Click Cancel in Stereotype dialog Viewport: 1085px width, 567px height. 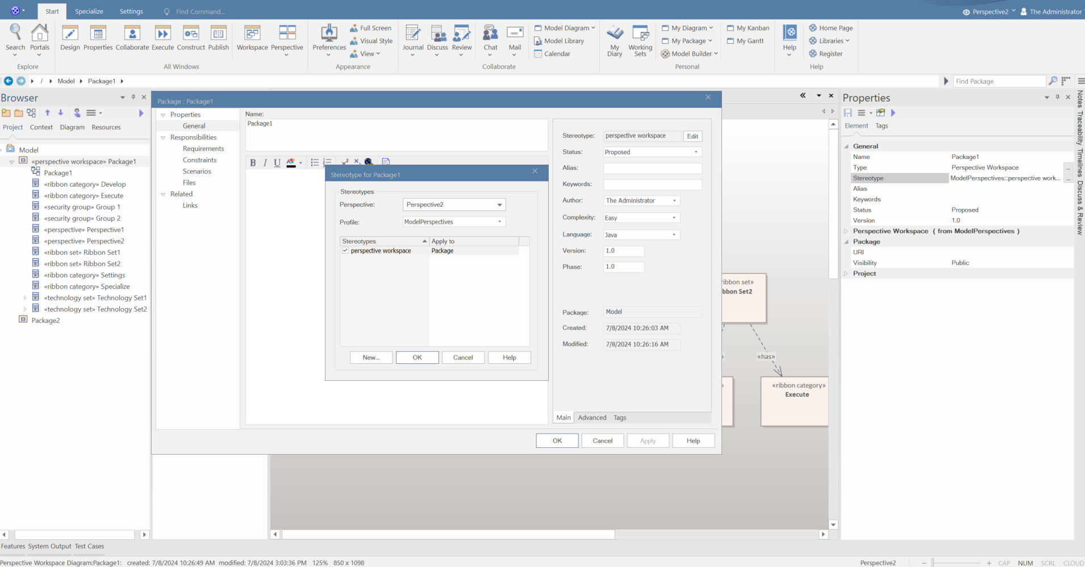[x=463, y=358]
